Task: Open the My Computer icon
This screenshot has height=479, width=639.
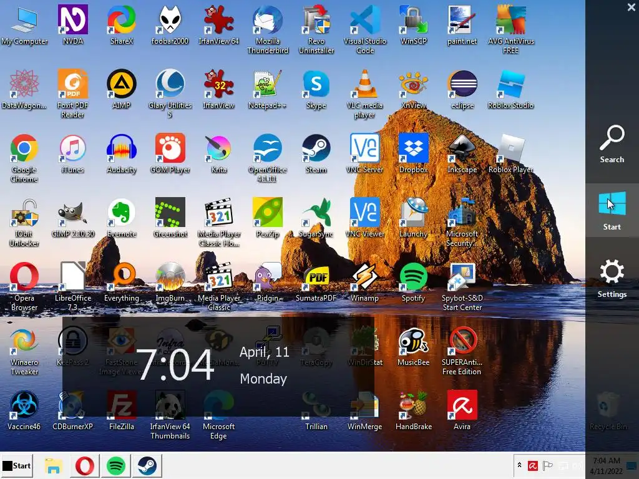Action: (24, 25)
